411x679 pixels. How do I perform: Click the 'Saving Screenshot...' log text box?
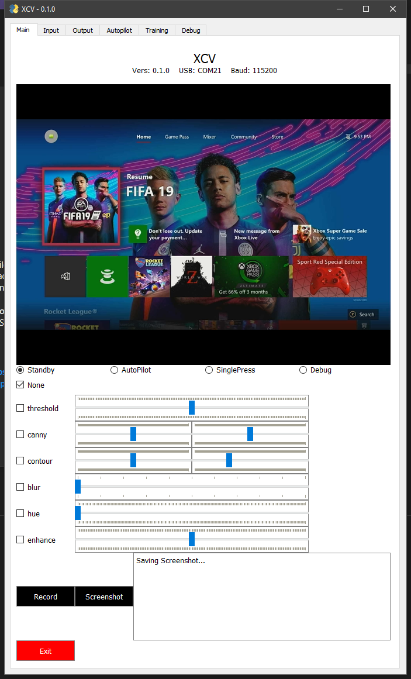pos(261,597)
